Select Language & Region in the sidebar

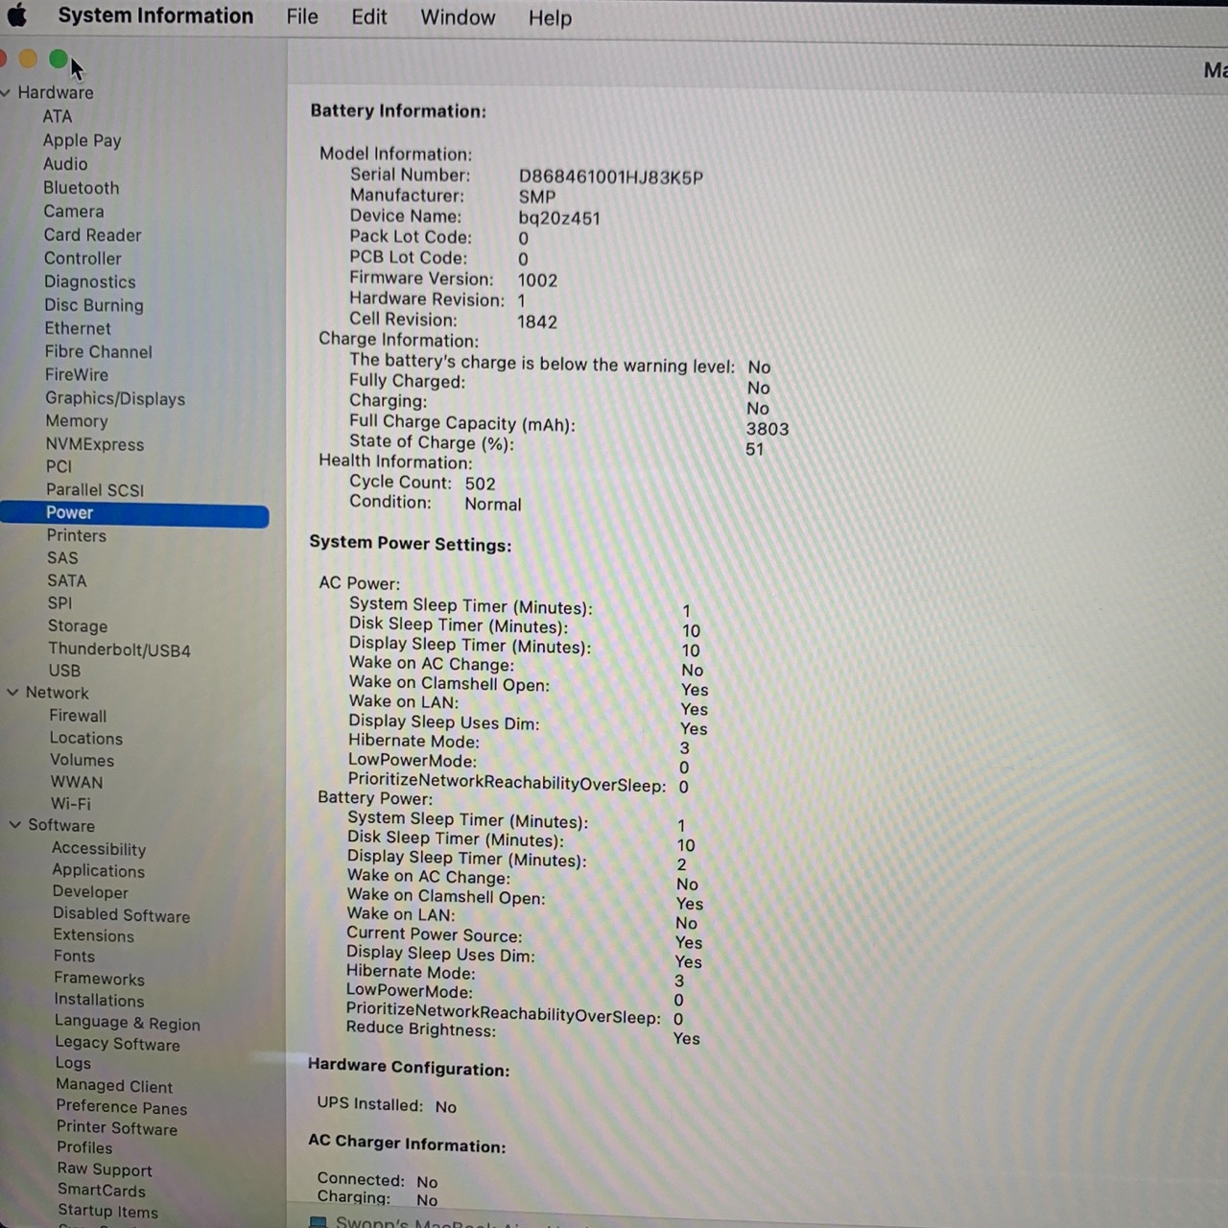pos(128,1023)
